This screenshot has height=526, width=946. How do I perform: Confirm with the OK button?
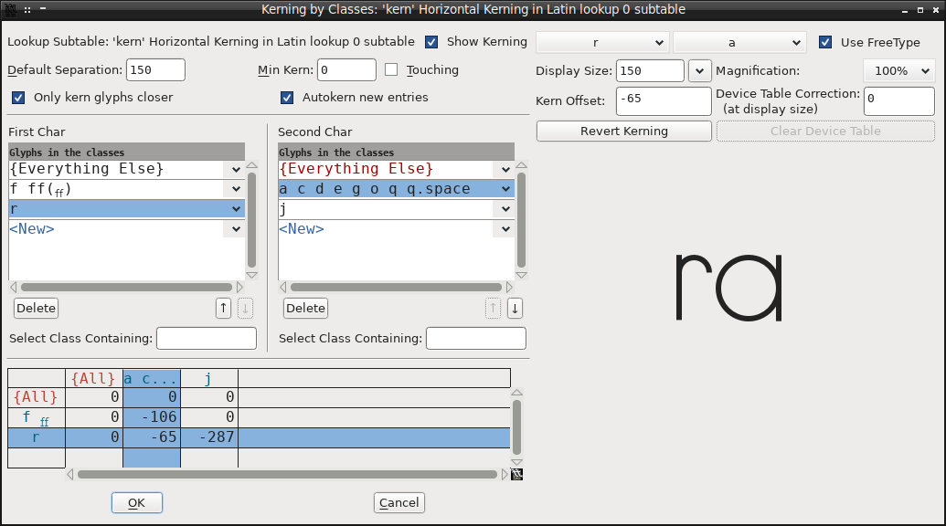click(x=137, y=503)
